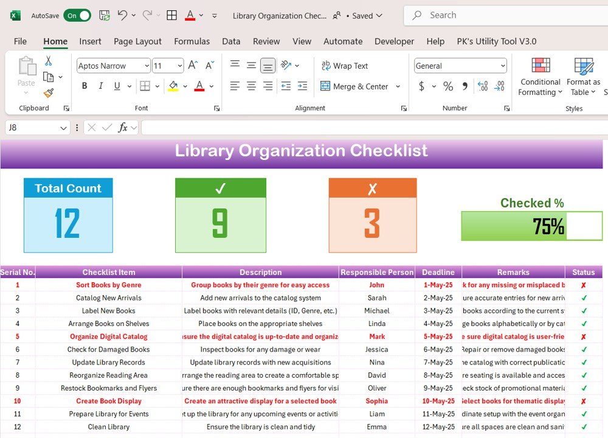The height and width of the screenshot is (438, 608).
Task: Click the Copy icon in Clipboard group
Action: 49,77
